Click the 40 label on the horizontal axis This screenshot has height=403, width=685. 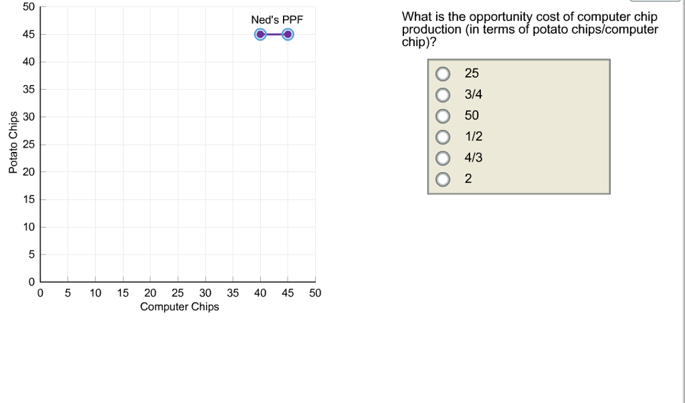click(260, 293)
